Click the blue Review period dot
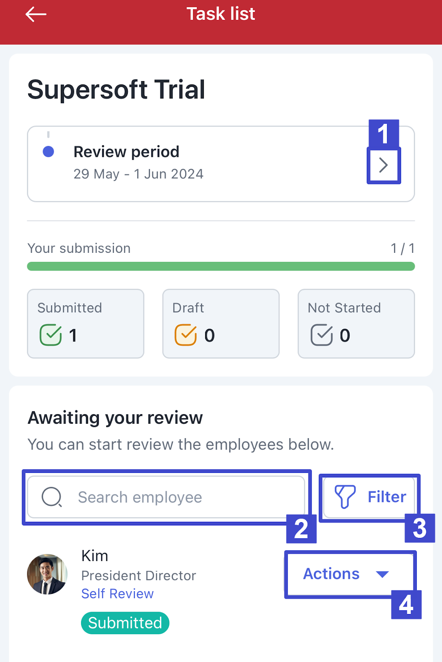Viewport: 442px width, 662px height. coord(48,151)
